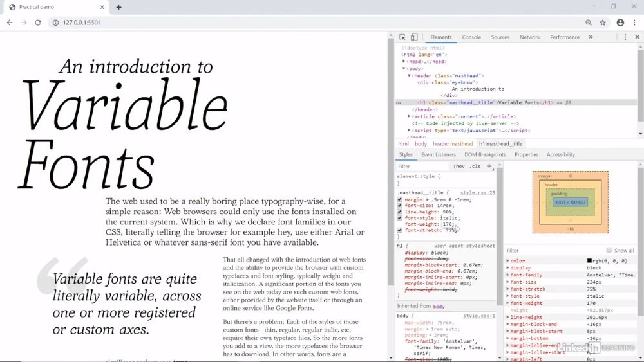Close the DevTools panel
Image resolution: width=644 pixels, height=362 pixels.
tap(637, 37)
